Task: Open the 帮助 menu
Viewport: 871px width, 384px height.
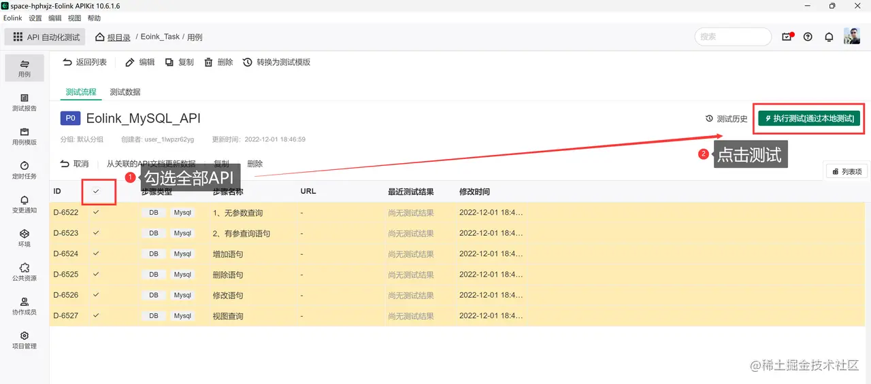Action: (x=94, y=18)
